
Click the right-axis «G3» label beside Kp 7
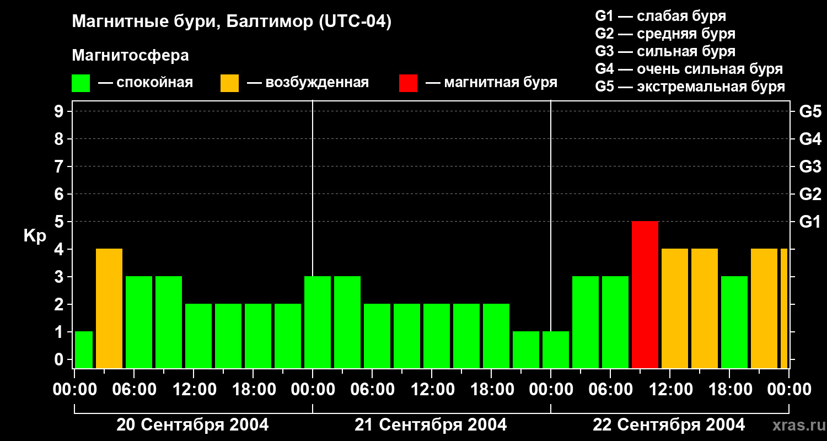(810, 166)
